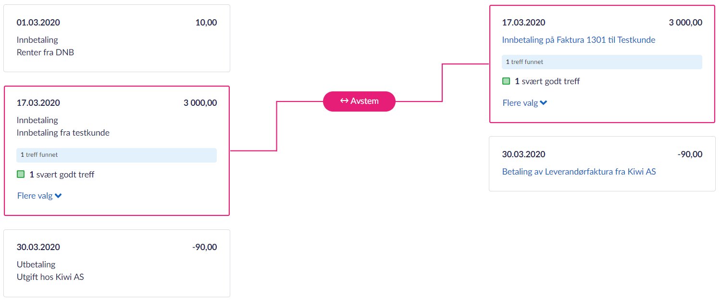Click the 30.03.2020 date on the left Utbetaling card
The image size is (721, 303).
(38, 247)
